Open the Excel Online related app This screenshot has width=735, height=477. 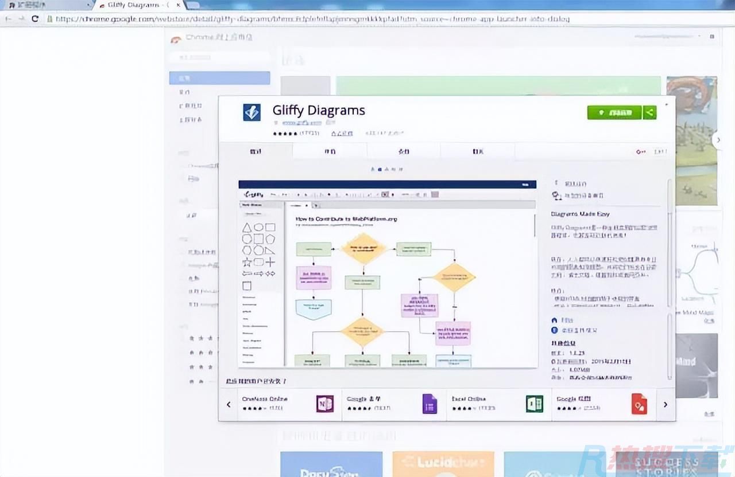click(x=499, y=404)
